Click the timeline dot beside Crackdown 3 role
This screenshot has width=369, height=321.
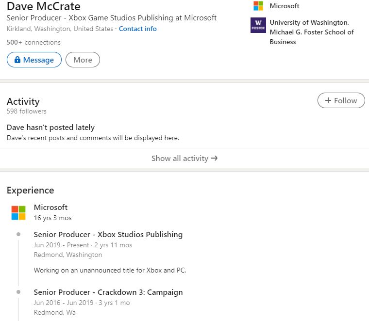click(x=18, y=292)
